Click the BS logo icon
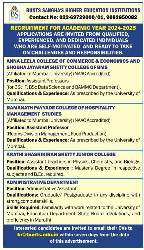This screenshot has width=144, height=250. 14,13
